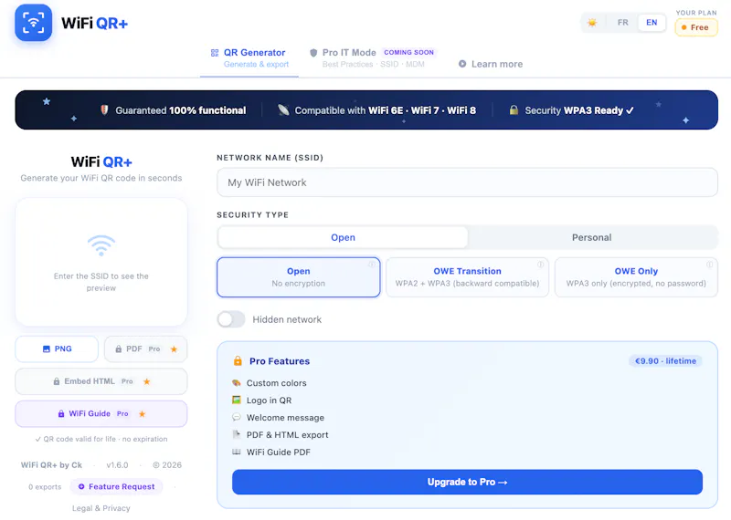The width and height of the screenshot is (731, 520).
Task: Click the picture icon beside Logo in QR
Action: tap(237, 400)
